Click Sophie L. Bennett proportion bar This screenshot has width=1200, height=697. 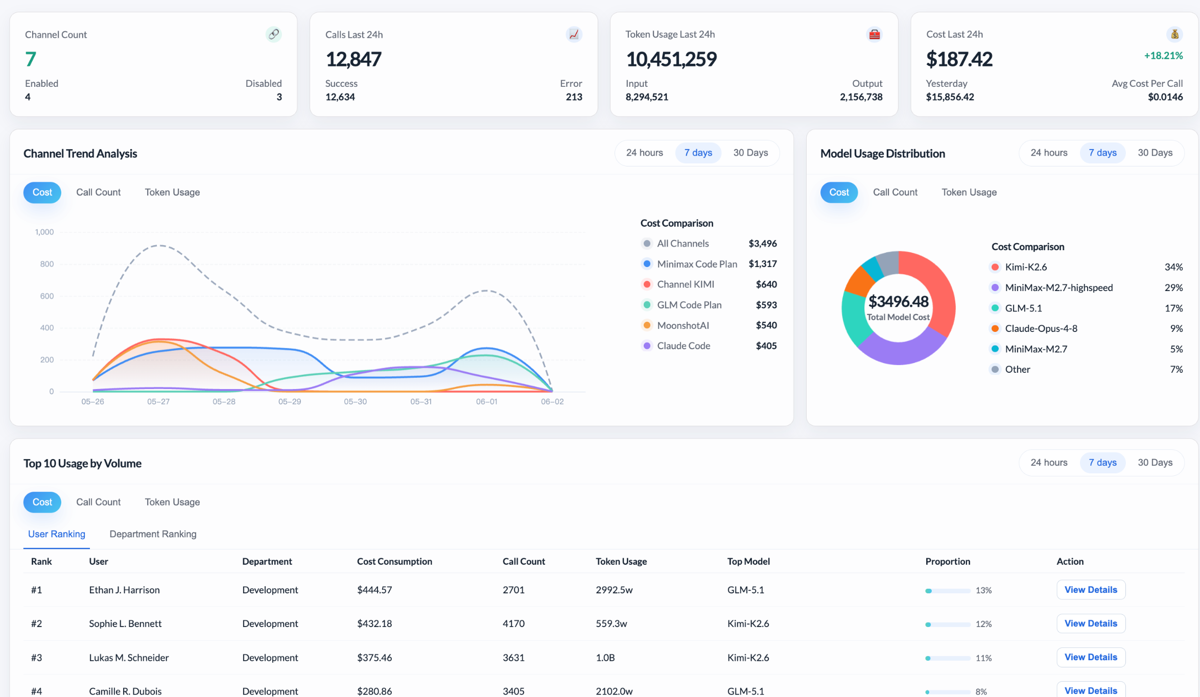(x=948, y=624)
